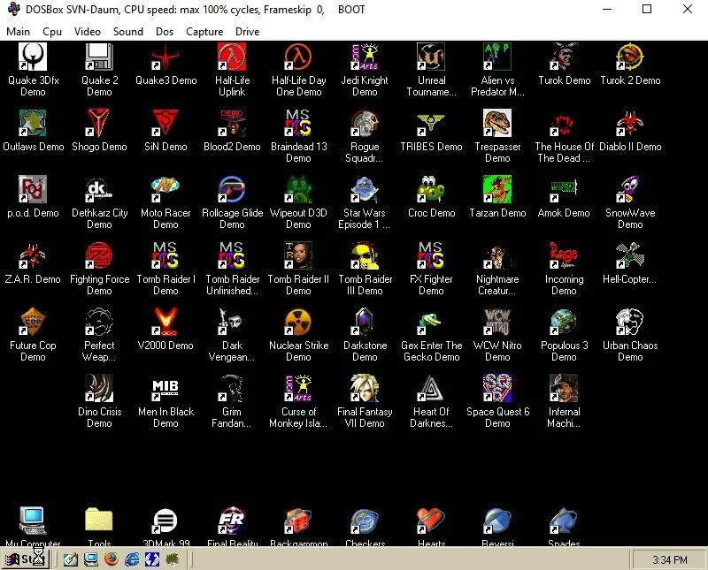Click the Darkstone Demo icon
This screenshot has height=570, width=708.
coord(365,322)
